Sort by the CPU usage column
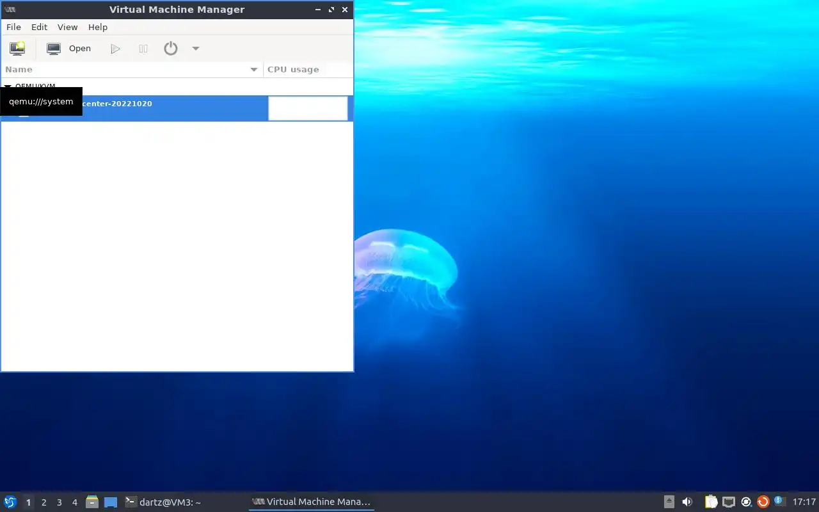819x512 pixels. [308, 69]
